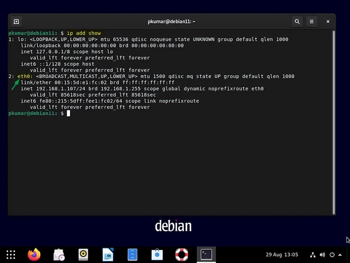The height and width of the screenshot is (263, 350).
Task: Launch Rhythmbox music player
Action: (x=83, y=255)
